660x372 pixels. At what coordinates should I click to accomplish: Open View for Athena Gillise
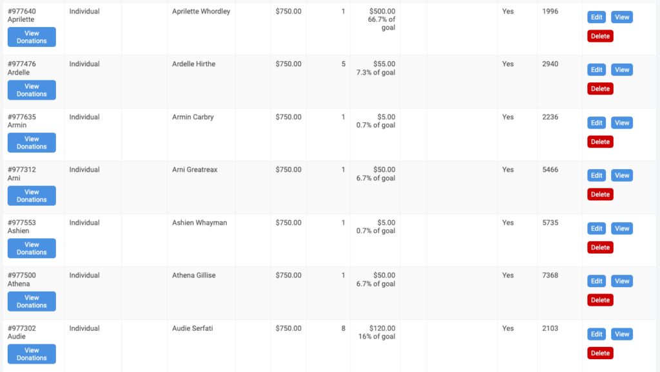(x=622, y=281)
